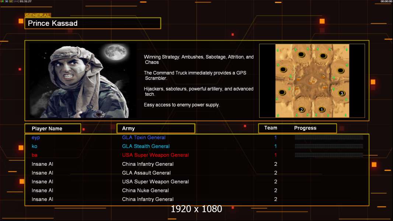Click the Command Truck GPS Scrambler text

coord(195,76)
